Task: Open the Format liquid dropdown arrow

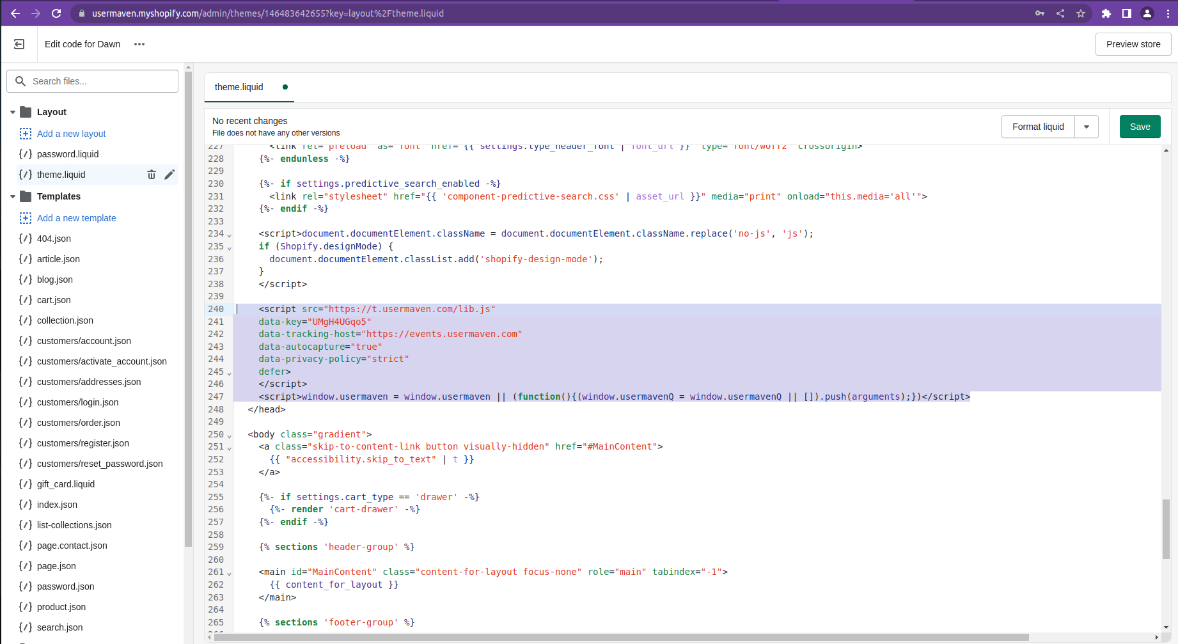Action: pyautogui.click(x=1087, y=127)
